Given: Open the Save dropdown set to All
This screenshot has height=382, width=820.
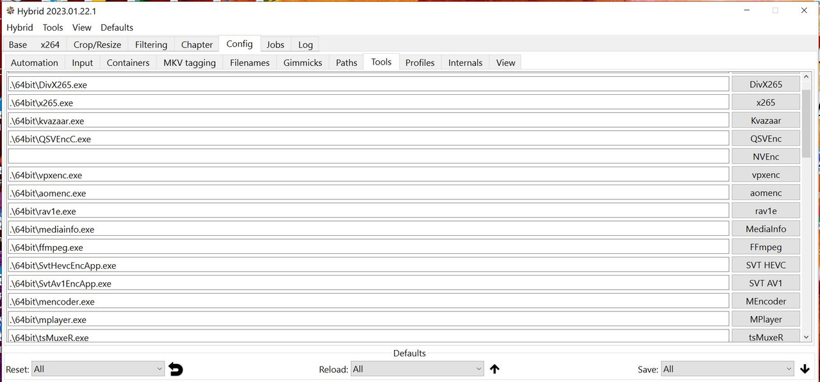Looking at the screenshot, I should point(728,369).
